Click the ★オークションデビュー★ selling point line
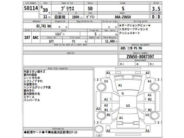Screen dimensions: 184x138 tap(135, 25)
